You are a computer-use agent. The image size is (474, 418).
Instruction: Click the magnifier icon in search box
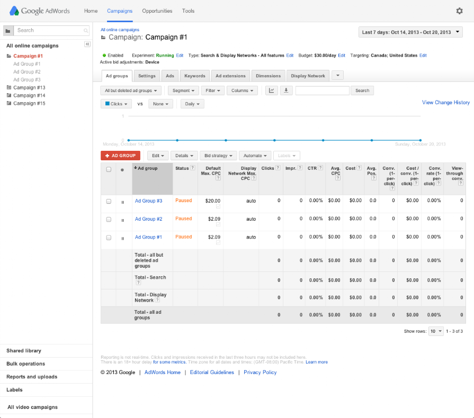pyautogui.click(x=86, y=31)
